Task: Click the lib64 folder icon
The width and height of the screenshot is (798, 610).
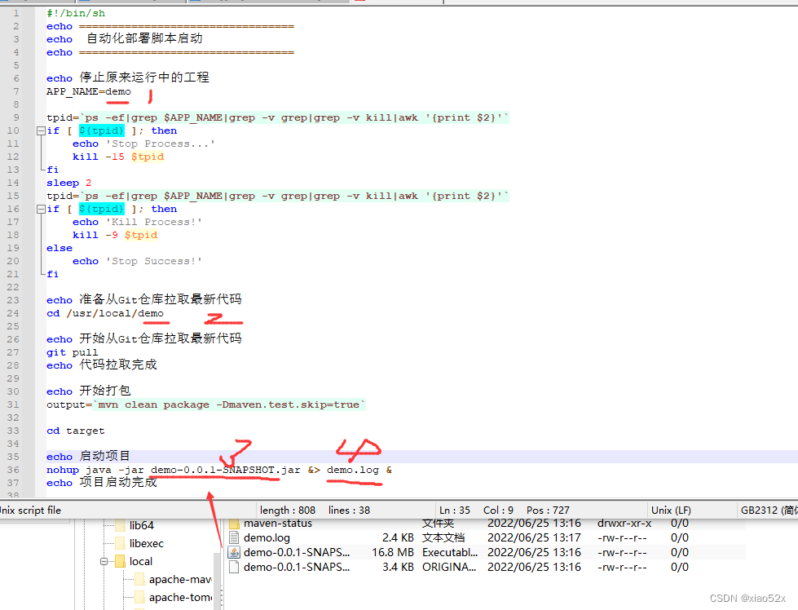Action: tap(120, 525)
